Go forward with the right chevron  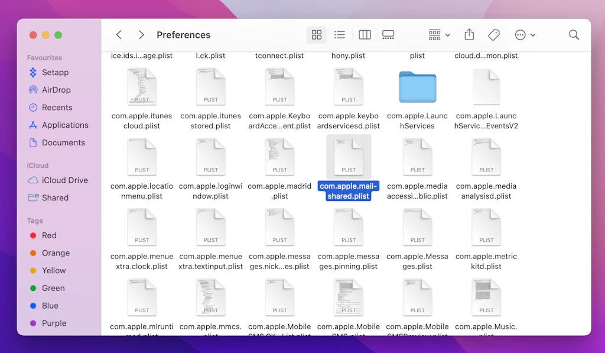tap(141, 35)
